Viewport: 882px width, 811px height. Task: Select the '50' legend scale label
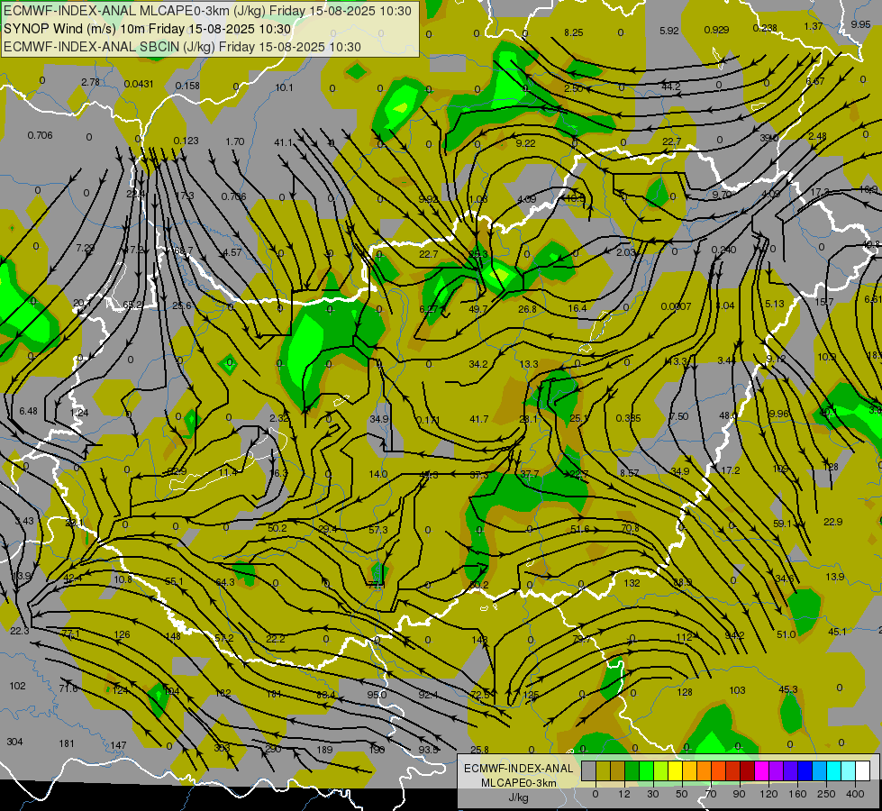pyautogui.click(x=681, y=794)
